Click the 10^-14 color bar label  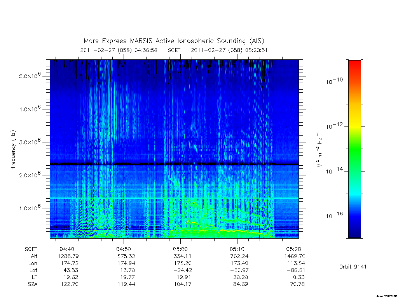coord(334,171)
